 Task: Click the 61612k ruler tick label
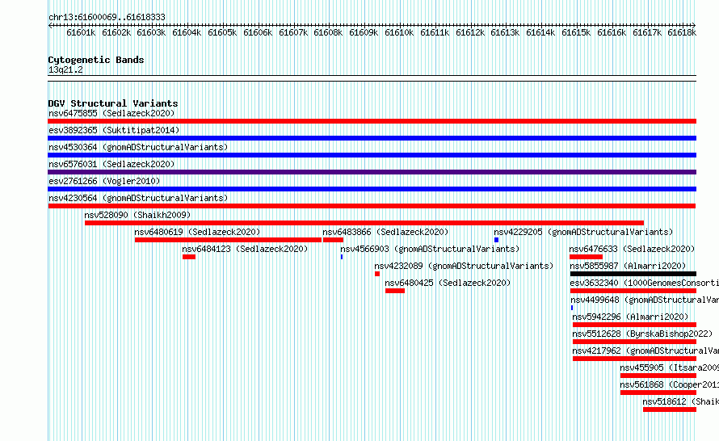point(470,32)
